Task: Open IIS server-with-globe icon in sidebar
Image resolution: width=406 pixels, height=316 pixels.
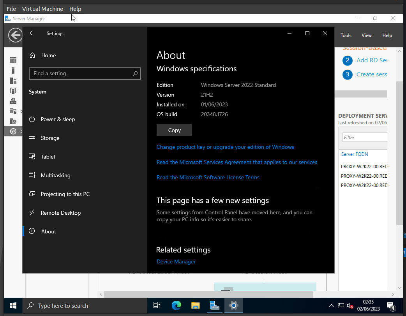Action: click(x=13, y=121)
